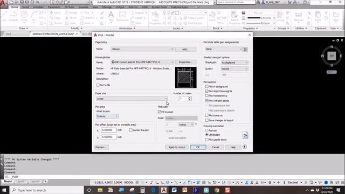Viewport: 345px width, 194px height.
Task: Click the object color wheel in the Properties panel
Action: pos(243,13)
